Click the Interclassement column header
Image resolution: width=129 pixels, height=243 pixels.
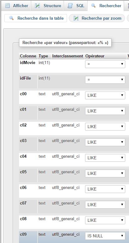pos(68,56)
